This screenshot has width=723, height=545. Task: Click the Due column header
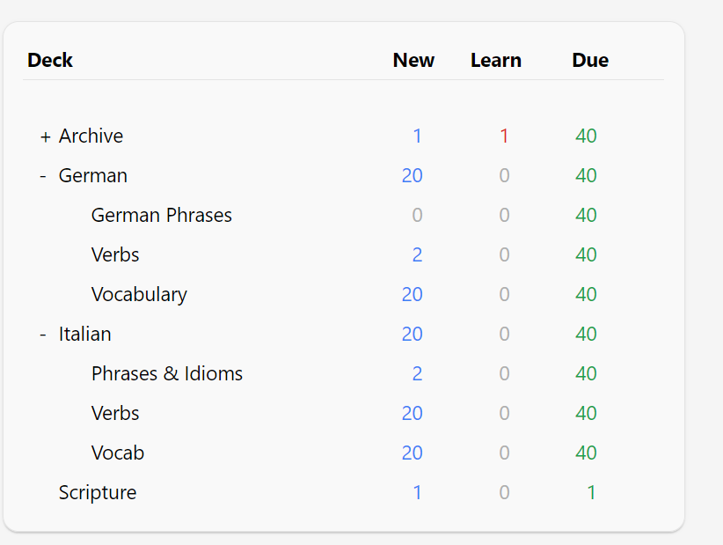pos(590,60)
